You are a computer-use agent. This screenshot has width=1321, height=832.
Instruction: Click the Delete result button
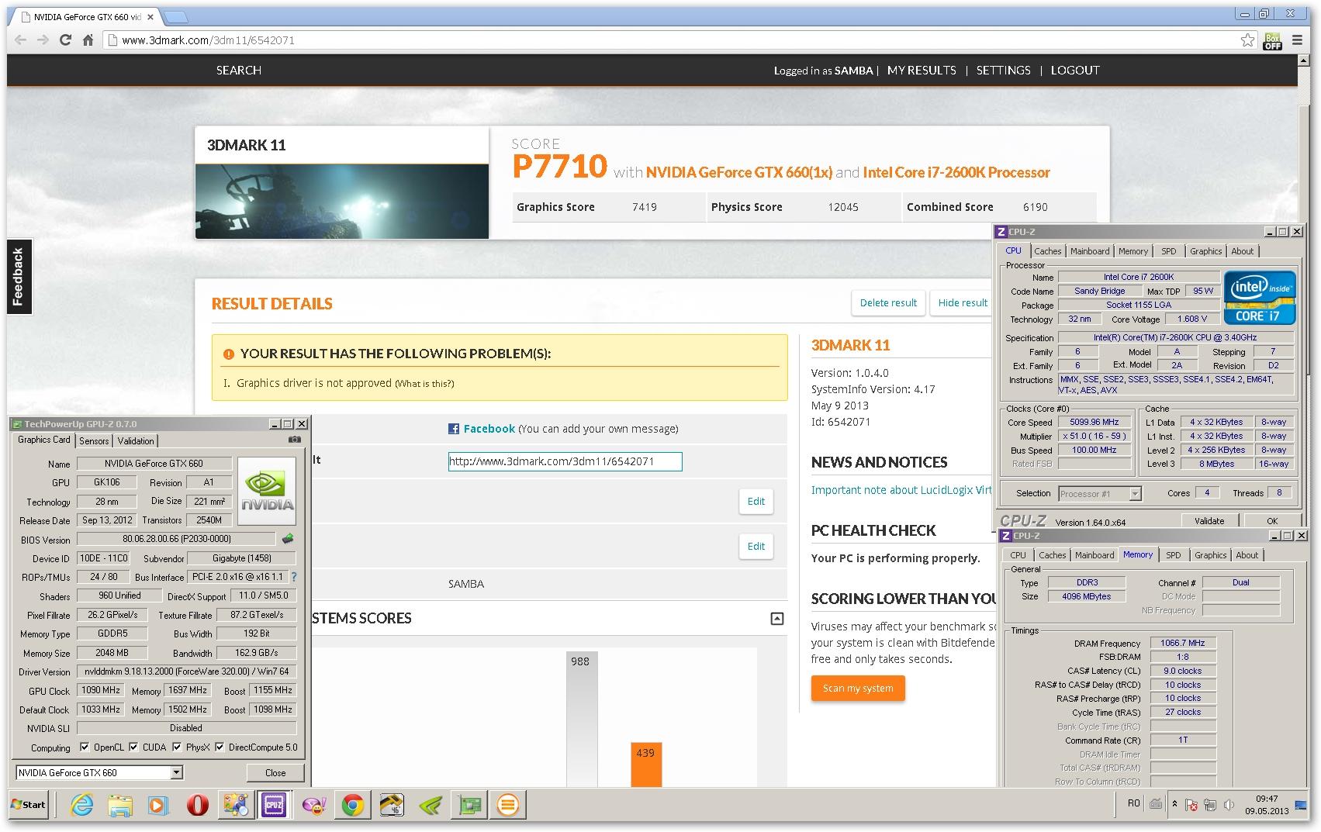pos(888,303)
